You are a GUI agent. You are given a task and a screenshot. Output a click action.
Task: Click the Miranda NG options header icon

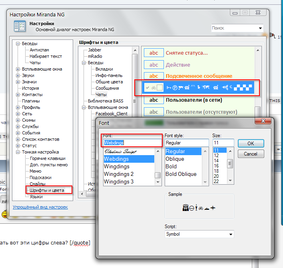[20, 26]
